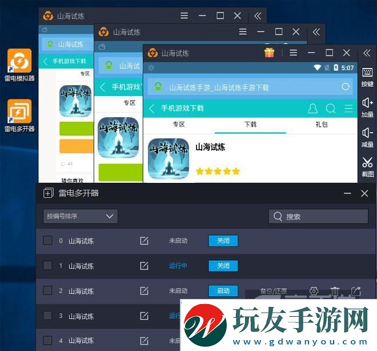
Task: Click the 运行中 status of instance 1
Action: [x=178, y=266]
